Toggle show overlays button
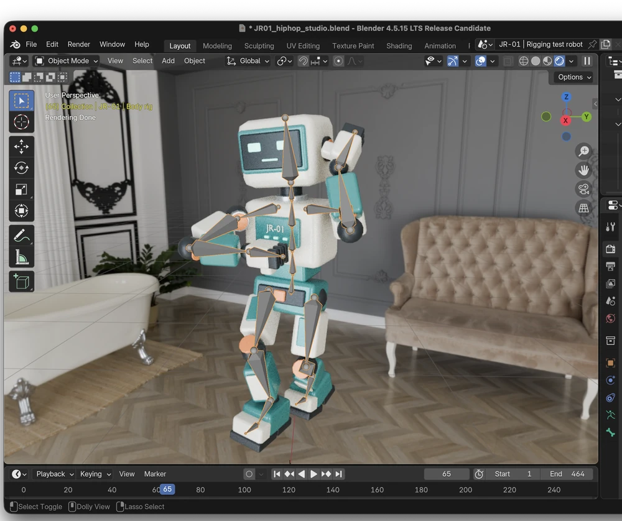Screen dimensions: 622x521 point(480,61)
